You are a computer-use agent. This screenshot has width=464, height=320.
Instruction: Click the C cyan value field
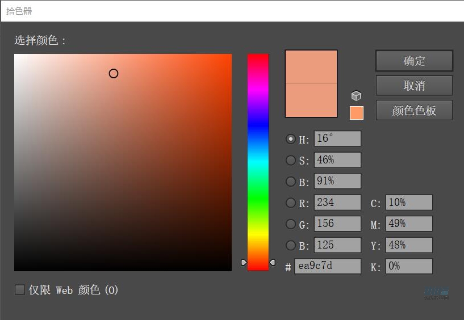(408, 203)
